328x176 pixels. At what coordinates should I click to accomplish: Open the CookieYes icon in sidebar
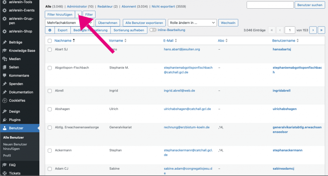tap(4, 100)
